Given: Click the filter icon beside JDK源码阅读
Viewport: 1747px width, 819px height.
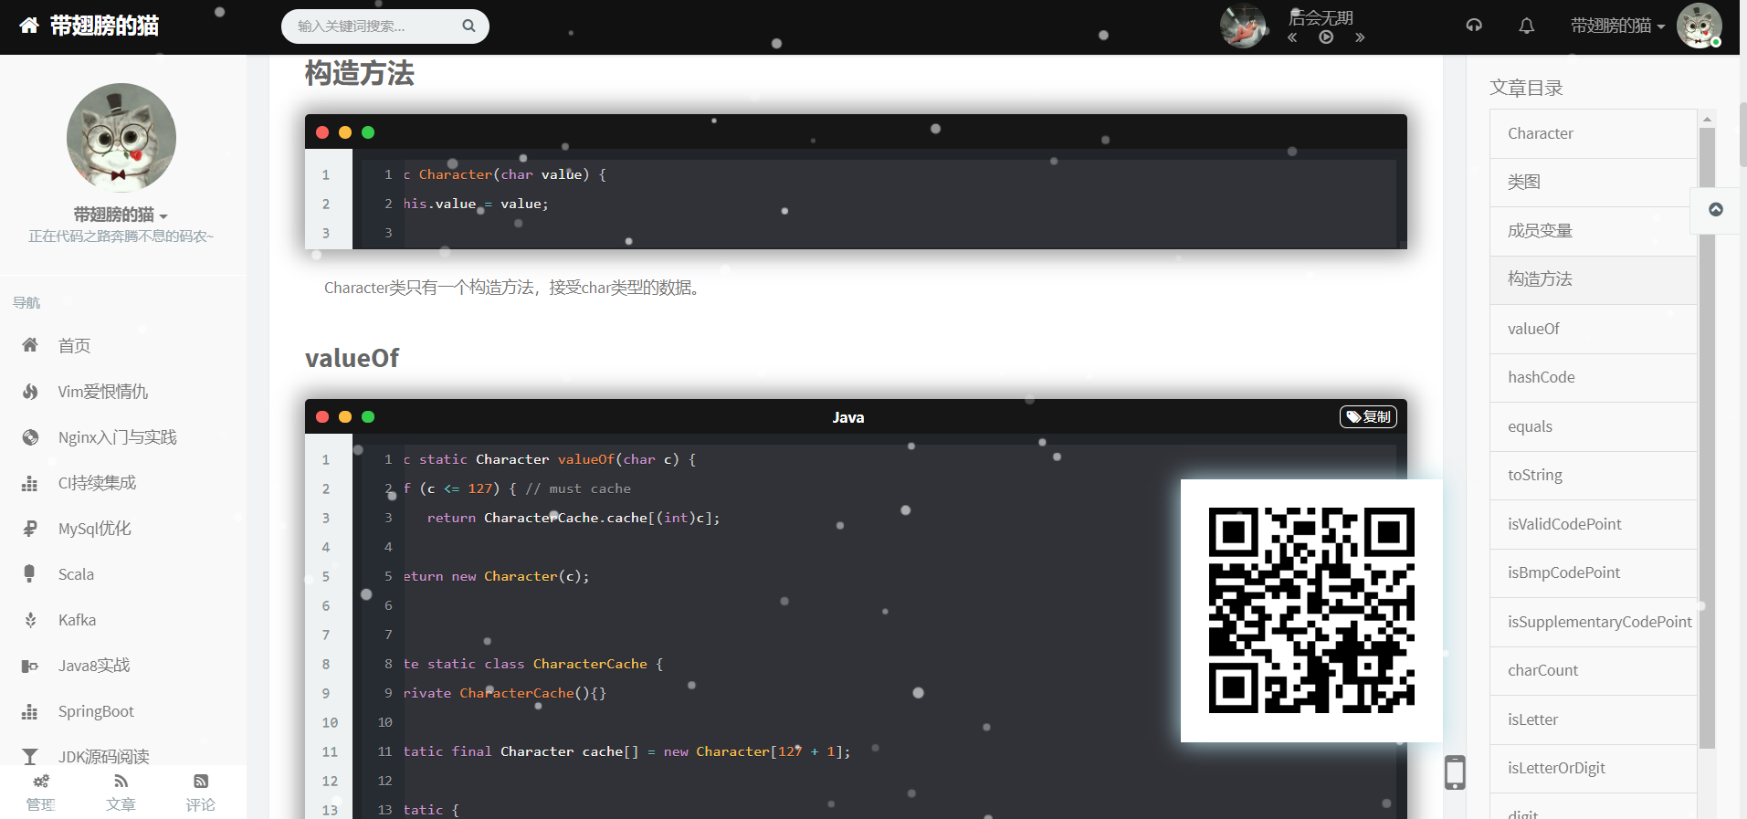Looking at the screenshot, I should point(30,757).
